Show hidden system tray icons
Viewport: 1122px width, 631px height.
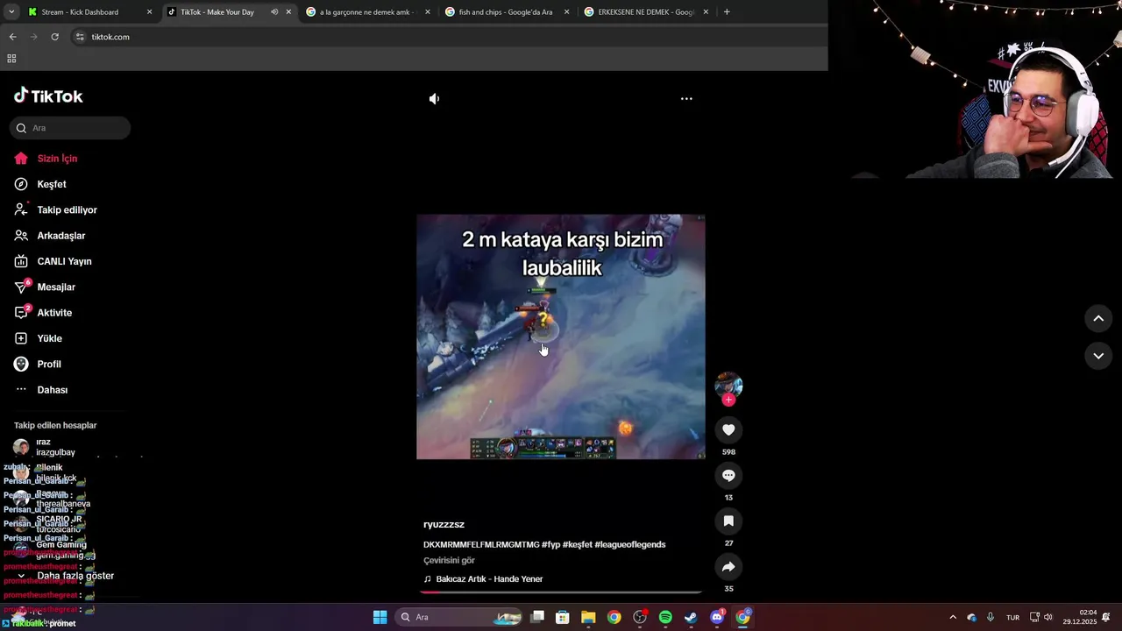(953, 617)
